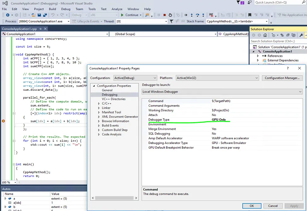
Task: Click the Configuration Manager button
Action: (282, 78)
